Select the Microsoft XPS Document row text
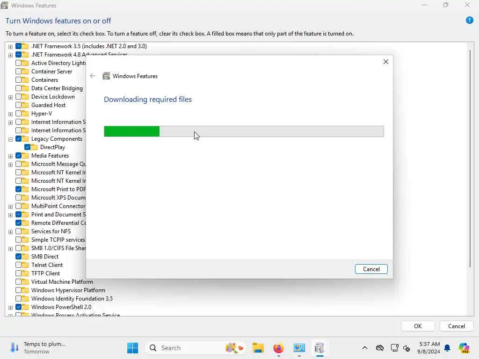Image resolution: width=479 pixels, height=359 pixels. point(58,198)
